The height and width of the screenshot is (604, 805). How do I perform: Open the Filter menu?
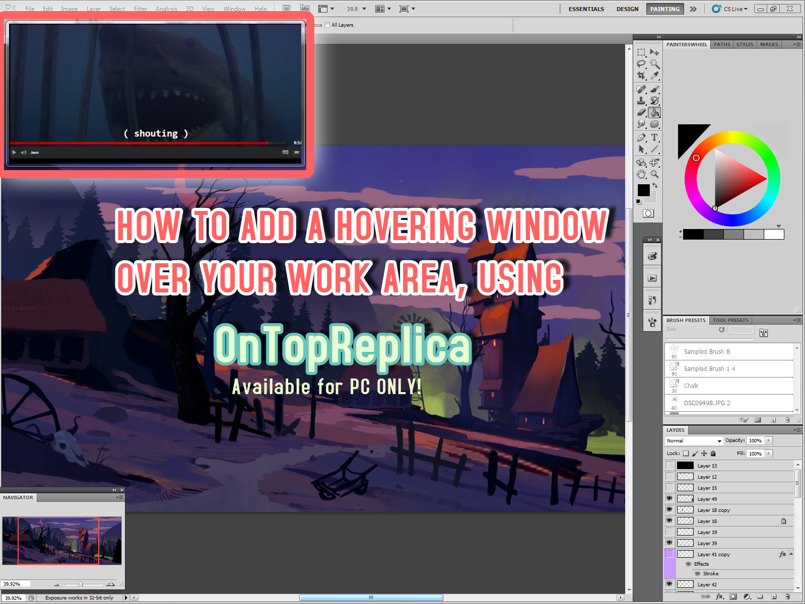point(141,9)
